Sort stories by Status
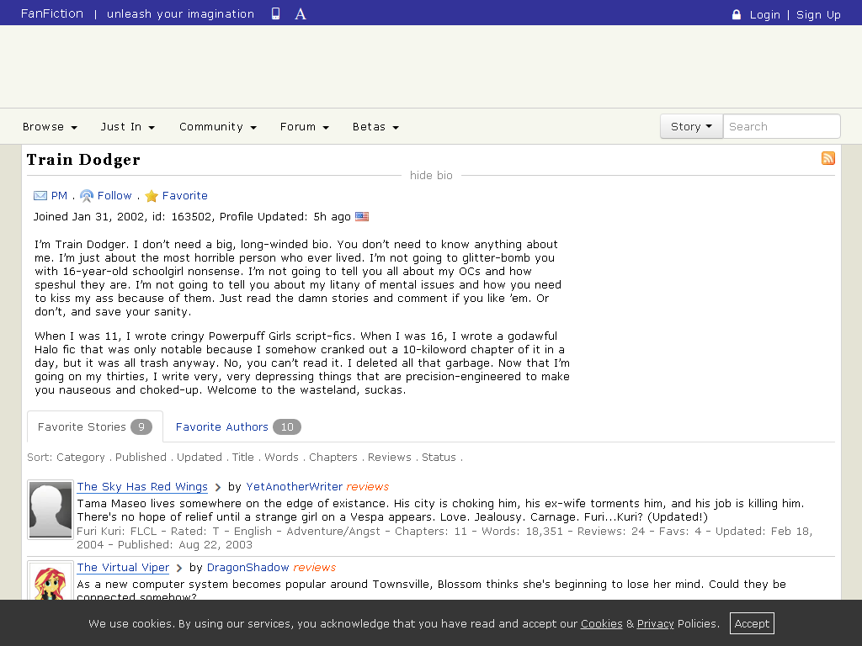This screenshot has width=862, height=646. point(439,457)
